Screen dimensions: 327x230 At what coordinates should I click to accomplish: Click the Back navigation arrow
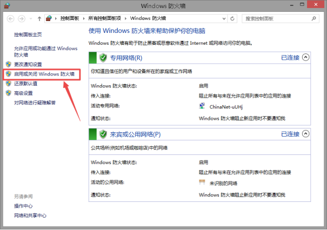point(10,19)
